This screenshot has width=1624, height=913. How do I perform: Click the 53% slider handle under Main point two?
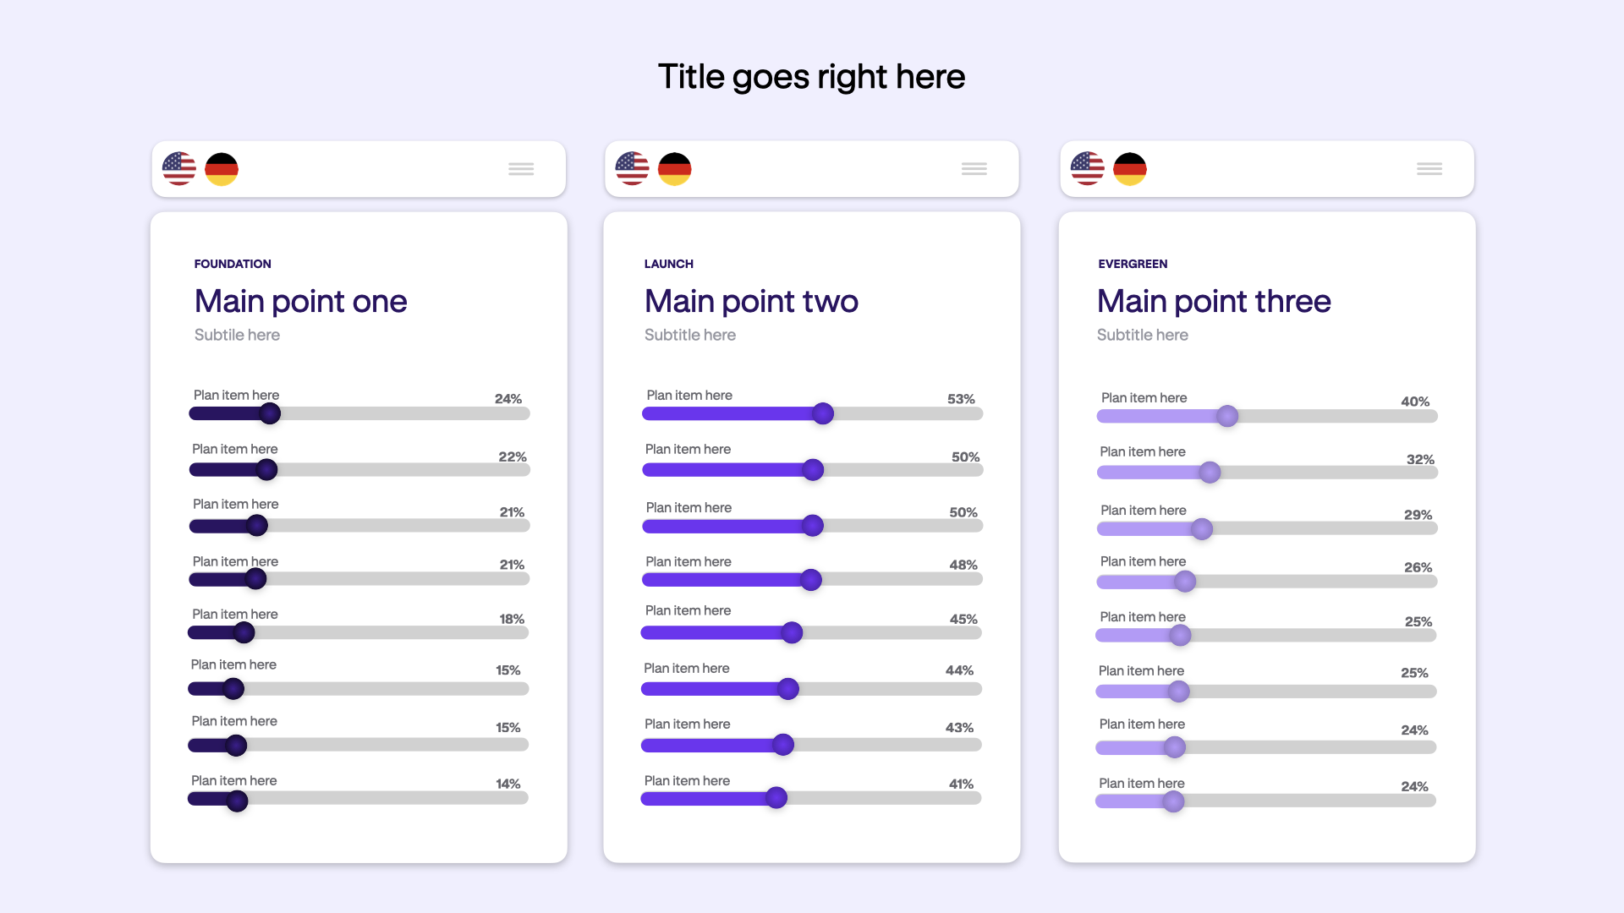point(823,413)
